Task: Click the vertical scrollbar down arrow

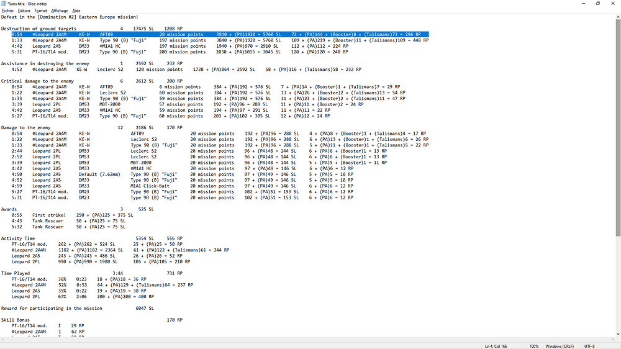Action: point(618,334)
